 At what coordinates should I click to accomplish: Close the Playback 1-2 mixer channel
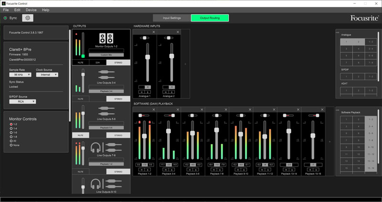pyautogui.click(x=154, y=110)
